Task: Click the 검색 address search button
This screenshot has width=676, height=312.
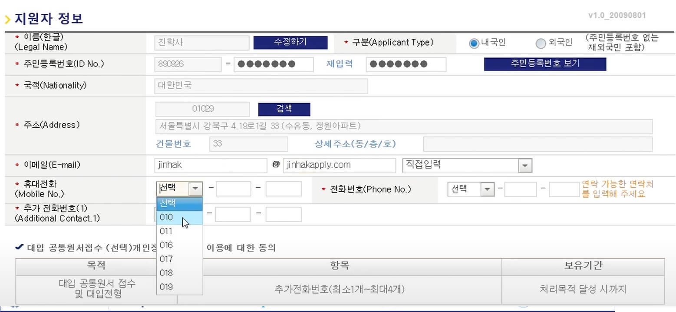Action: point(284,109)
